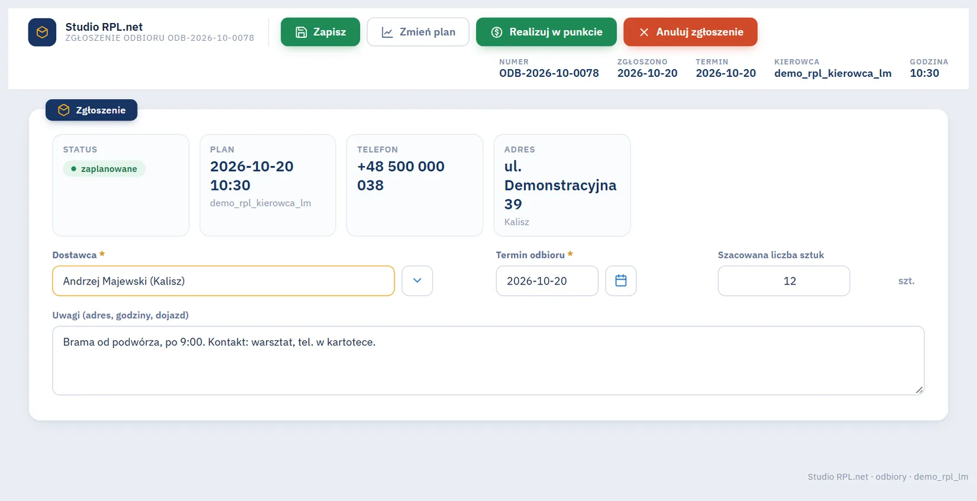Click Szacowana liczba sztuk field with 12
Viewport: 977px width, 501px height.
pyautogui.click(x=784, y=281)
